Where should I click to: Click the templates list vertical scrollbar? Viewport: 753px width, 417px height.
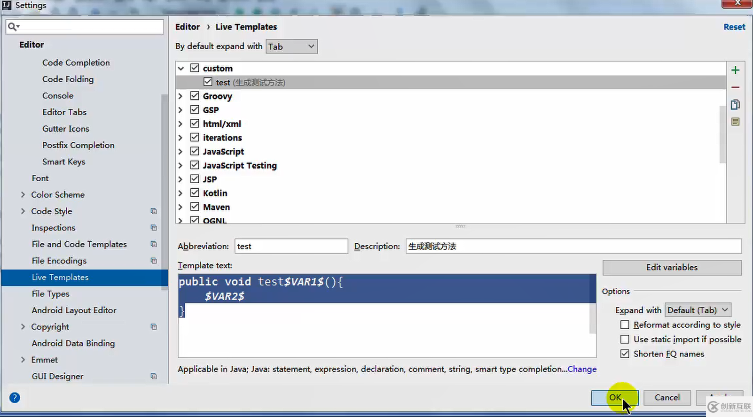[722, 134]
